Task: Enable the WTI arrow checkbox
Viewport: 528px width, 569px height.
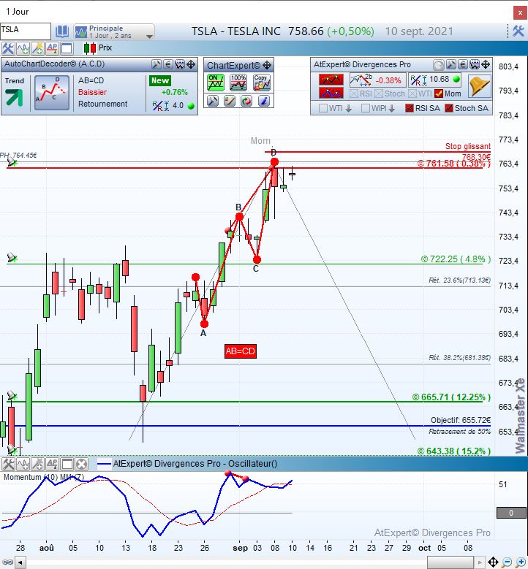Action: 323,108
